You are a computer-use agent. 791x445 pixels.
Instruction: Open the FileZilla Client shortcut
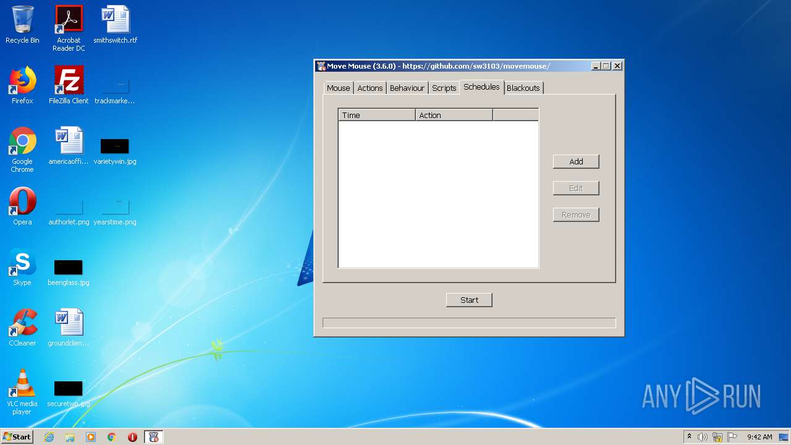69,85
